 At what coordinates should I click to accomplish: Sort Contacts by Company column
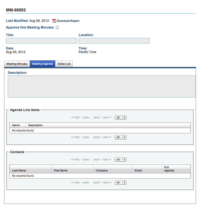click(x=113, y=169)
